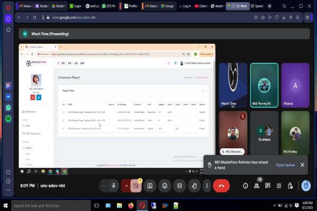Open the three-dot more options menu
317x211 pixels.
click(206, 186)
